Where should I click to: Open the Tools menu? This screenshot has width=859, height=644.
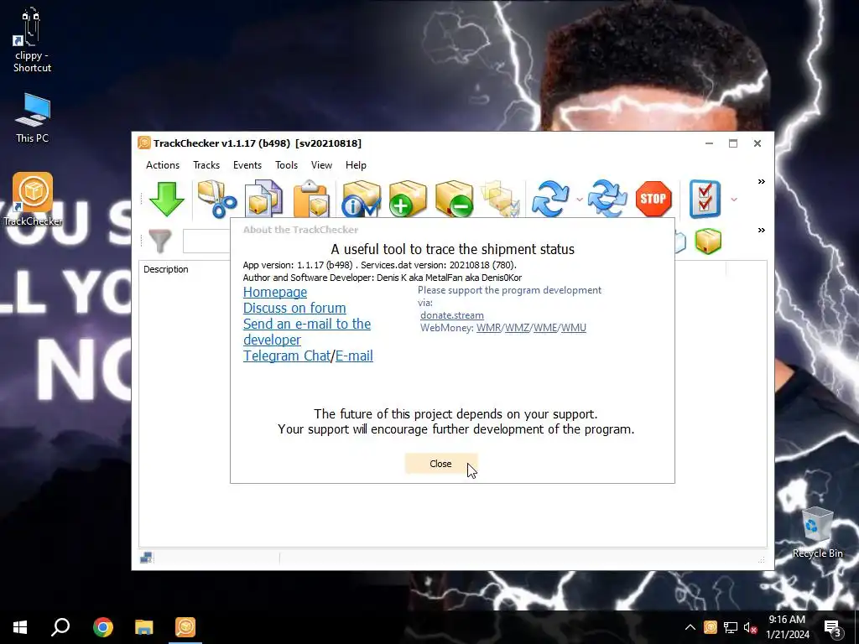pyautogui.click(x=287, y=165)
